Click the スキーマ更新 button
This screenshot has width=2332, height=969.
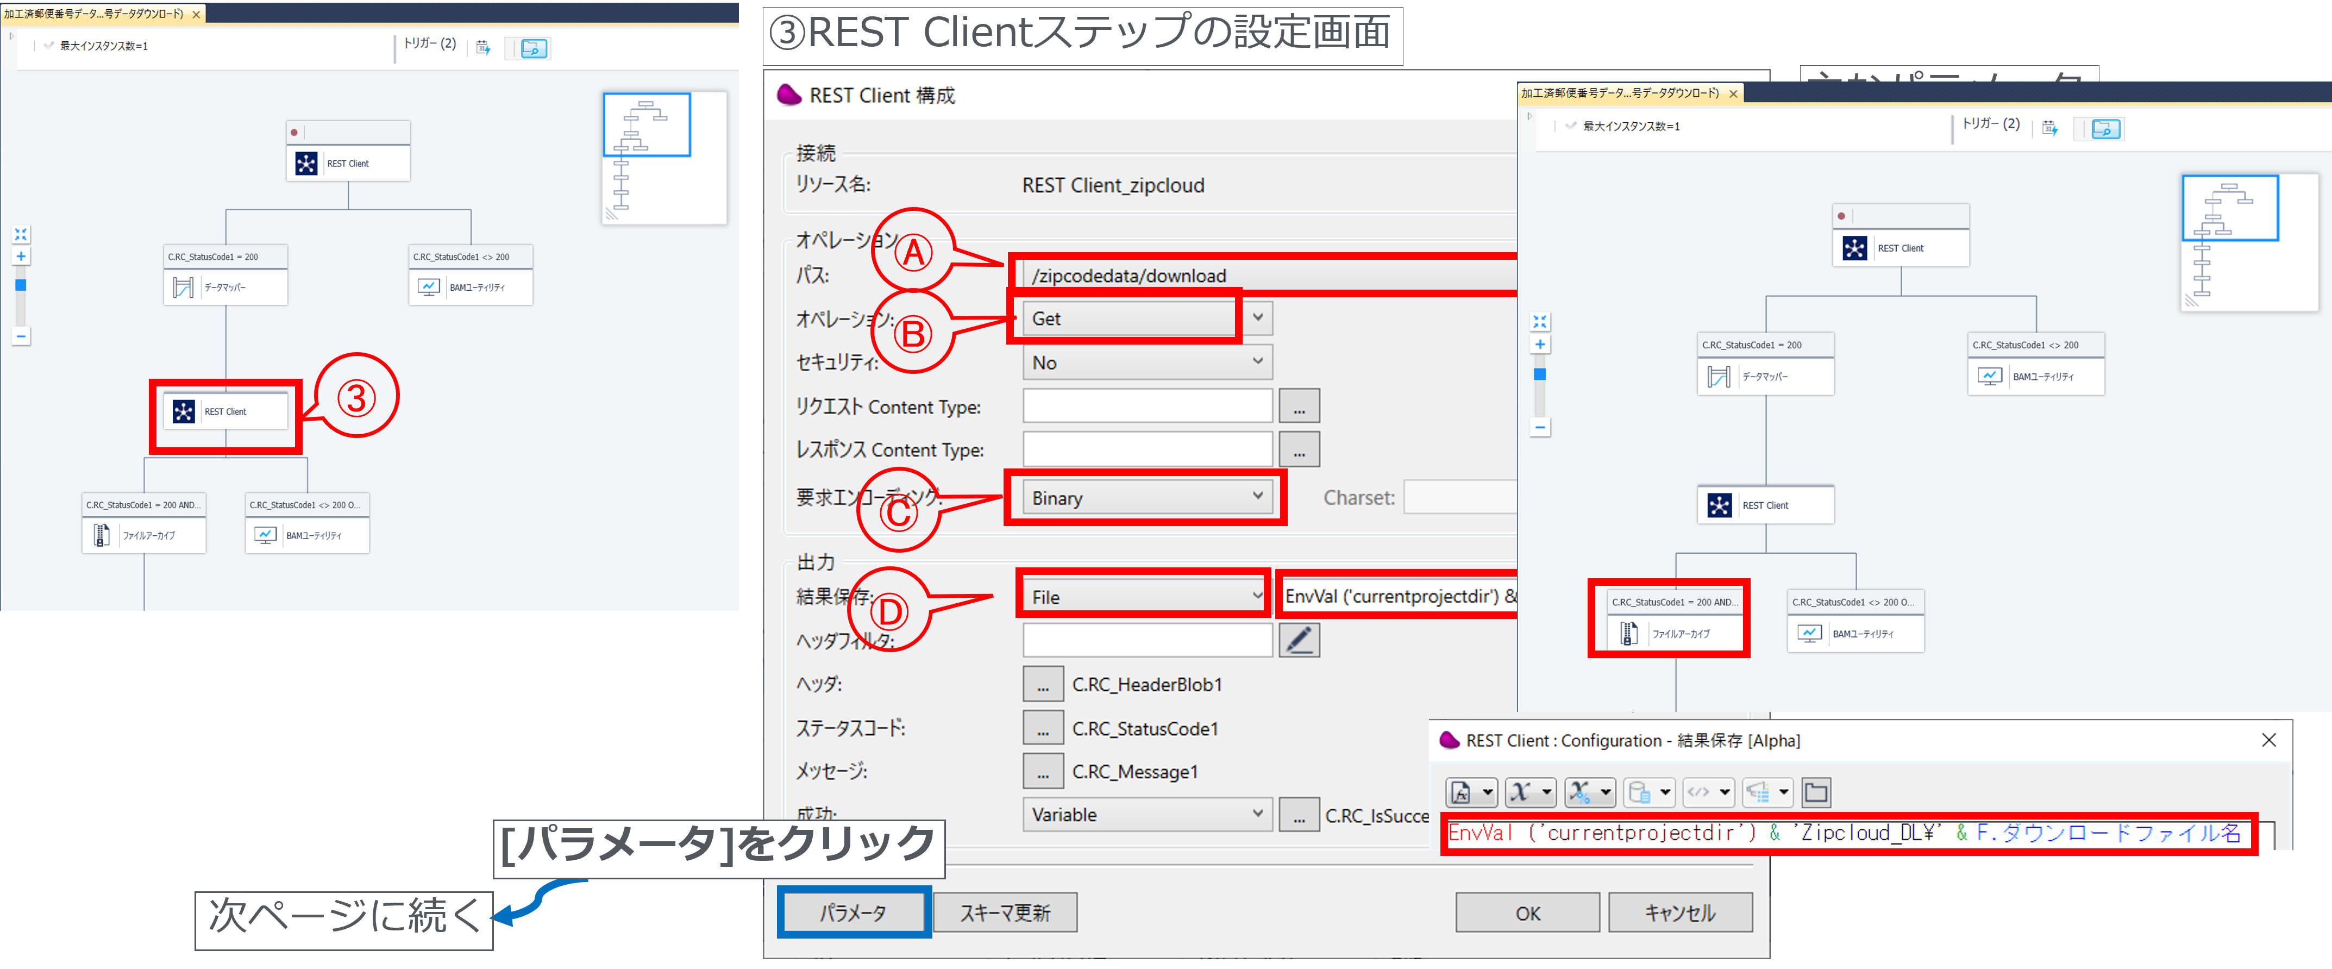[1005, 912]
